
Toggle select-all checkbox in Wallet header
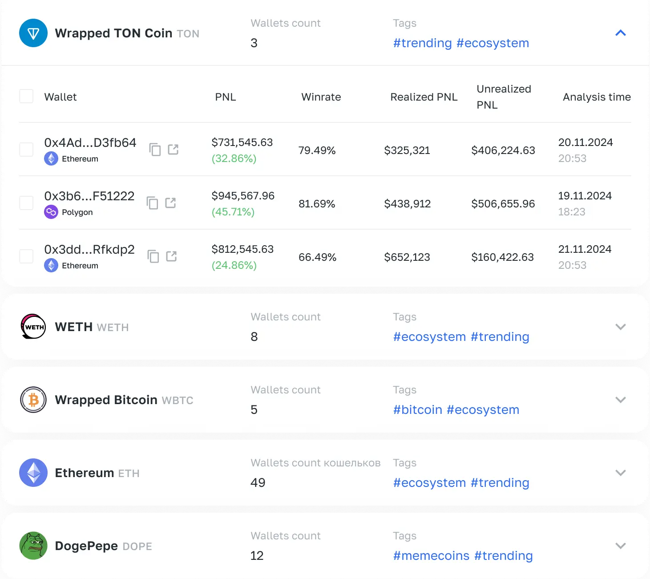pos(26,97)
